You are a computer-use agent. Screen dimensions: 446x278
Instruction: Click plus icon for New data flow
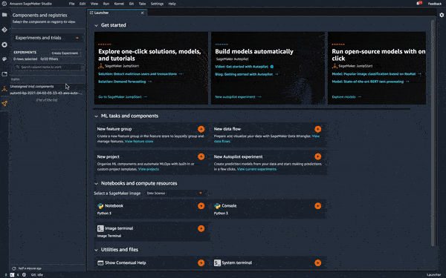click(317, 129)
